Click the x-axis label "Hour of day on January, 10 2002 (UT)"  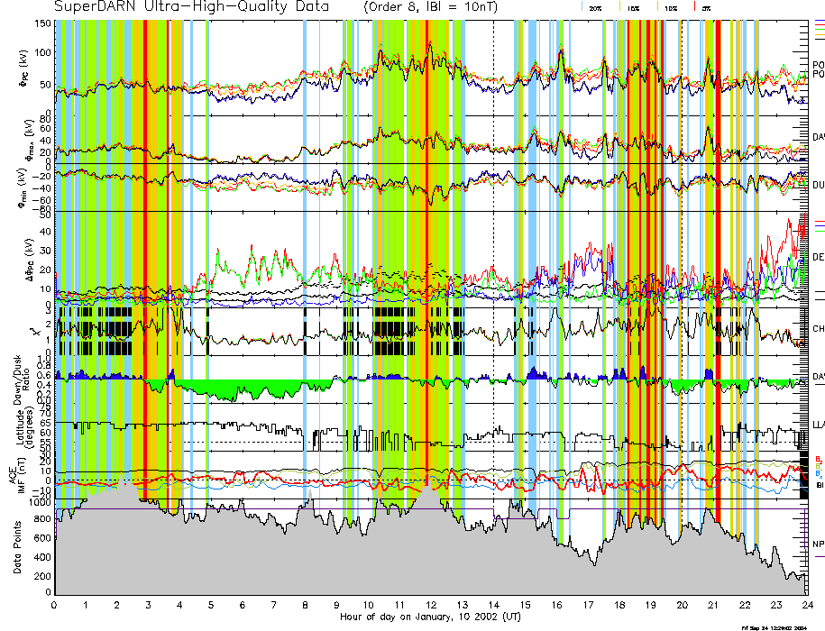point(430,617)
